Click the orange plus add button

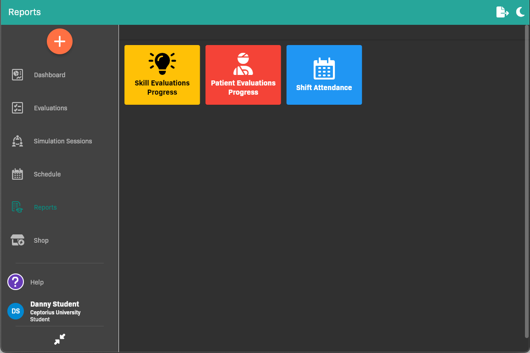tap(60, 41)
